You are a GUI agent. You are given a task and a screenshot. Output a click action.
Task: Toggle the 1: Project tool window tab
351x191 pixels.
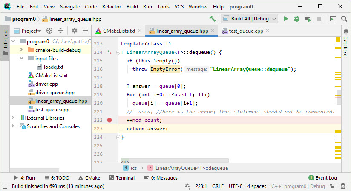point(5,43)
